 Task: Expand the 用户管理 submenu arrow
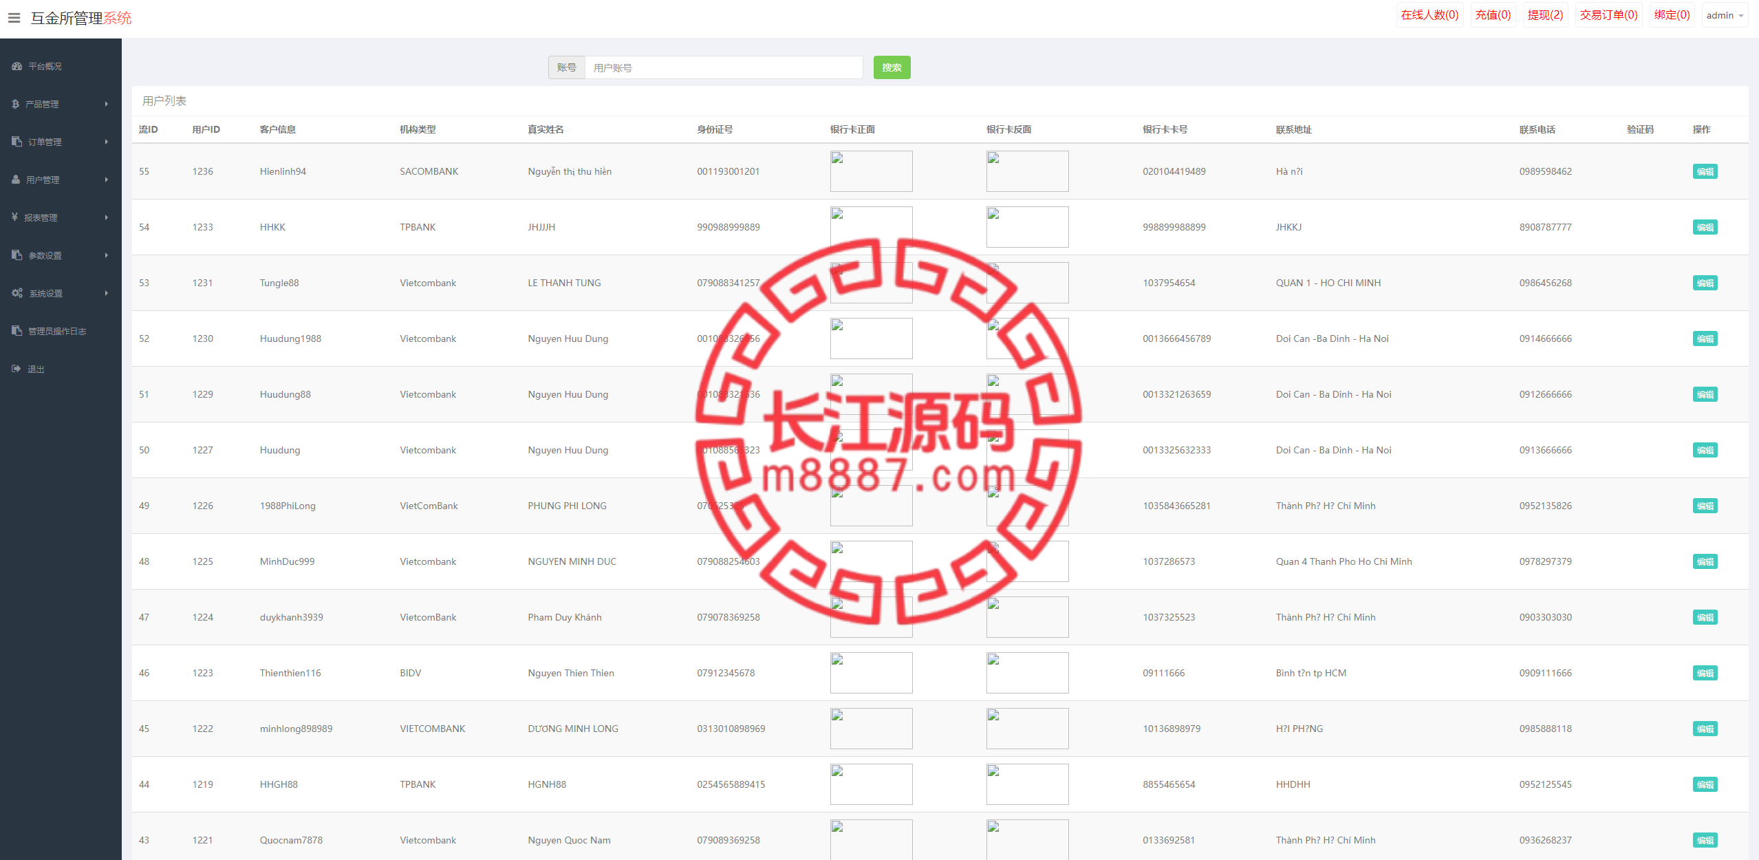click(x=107, y=180)
